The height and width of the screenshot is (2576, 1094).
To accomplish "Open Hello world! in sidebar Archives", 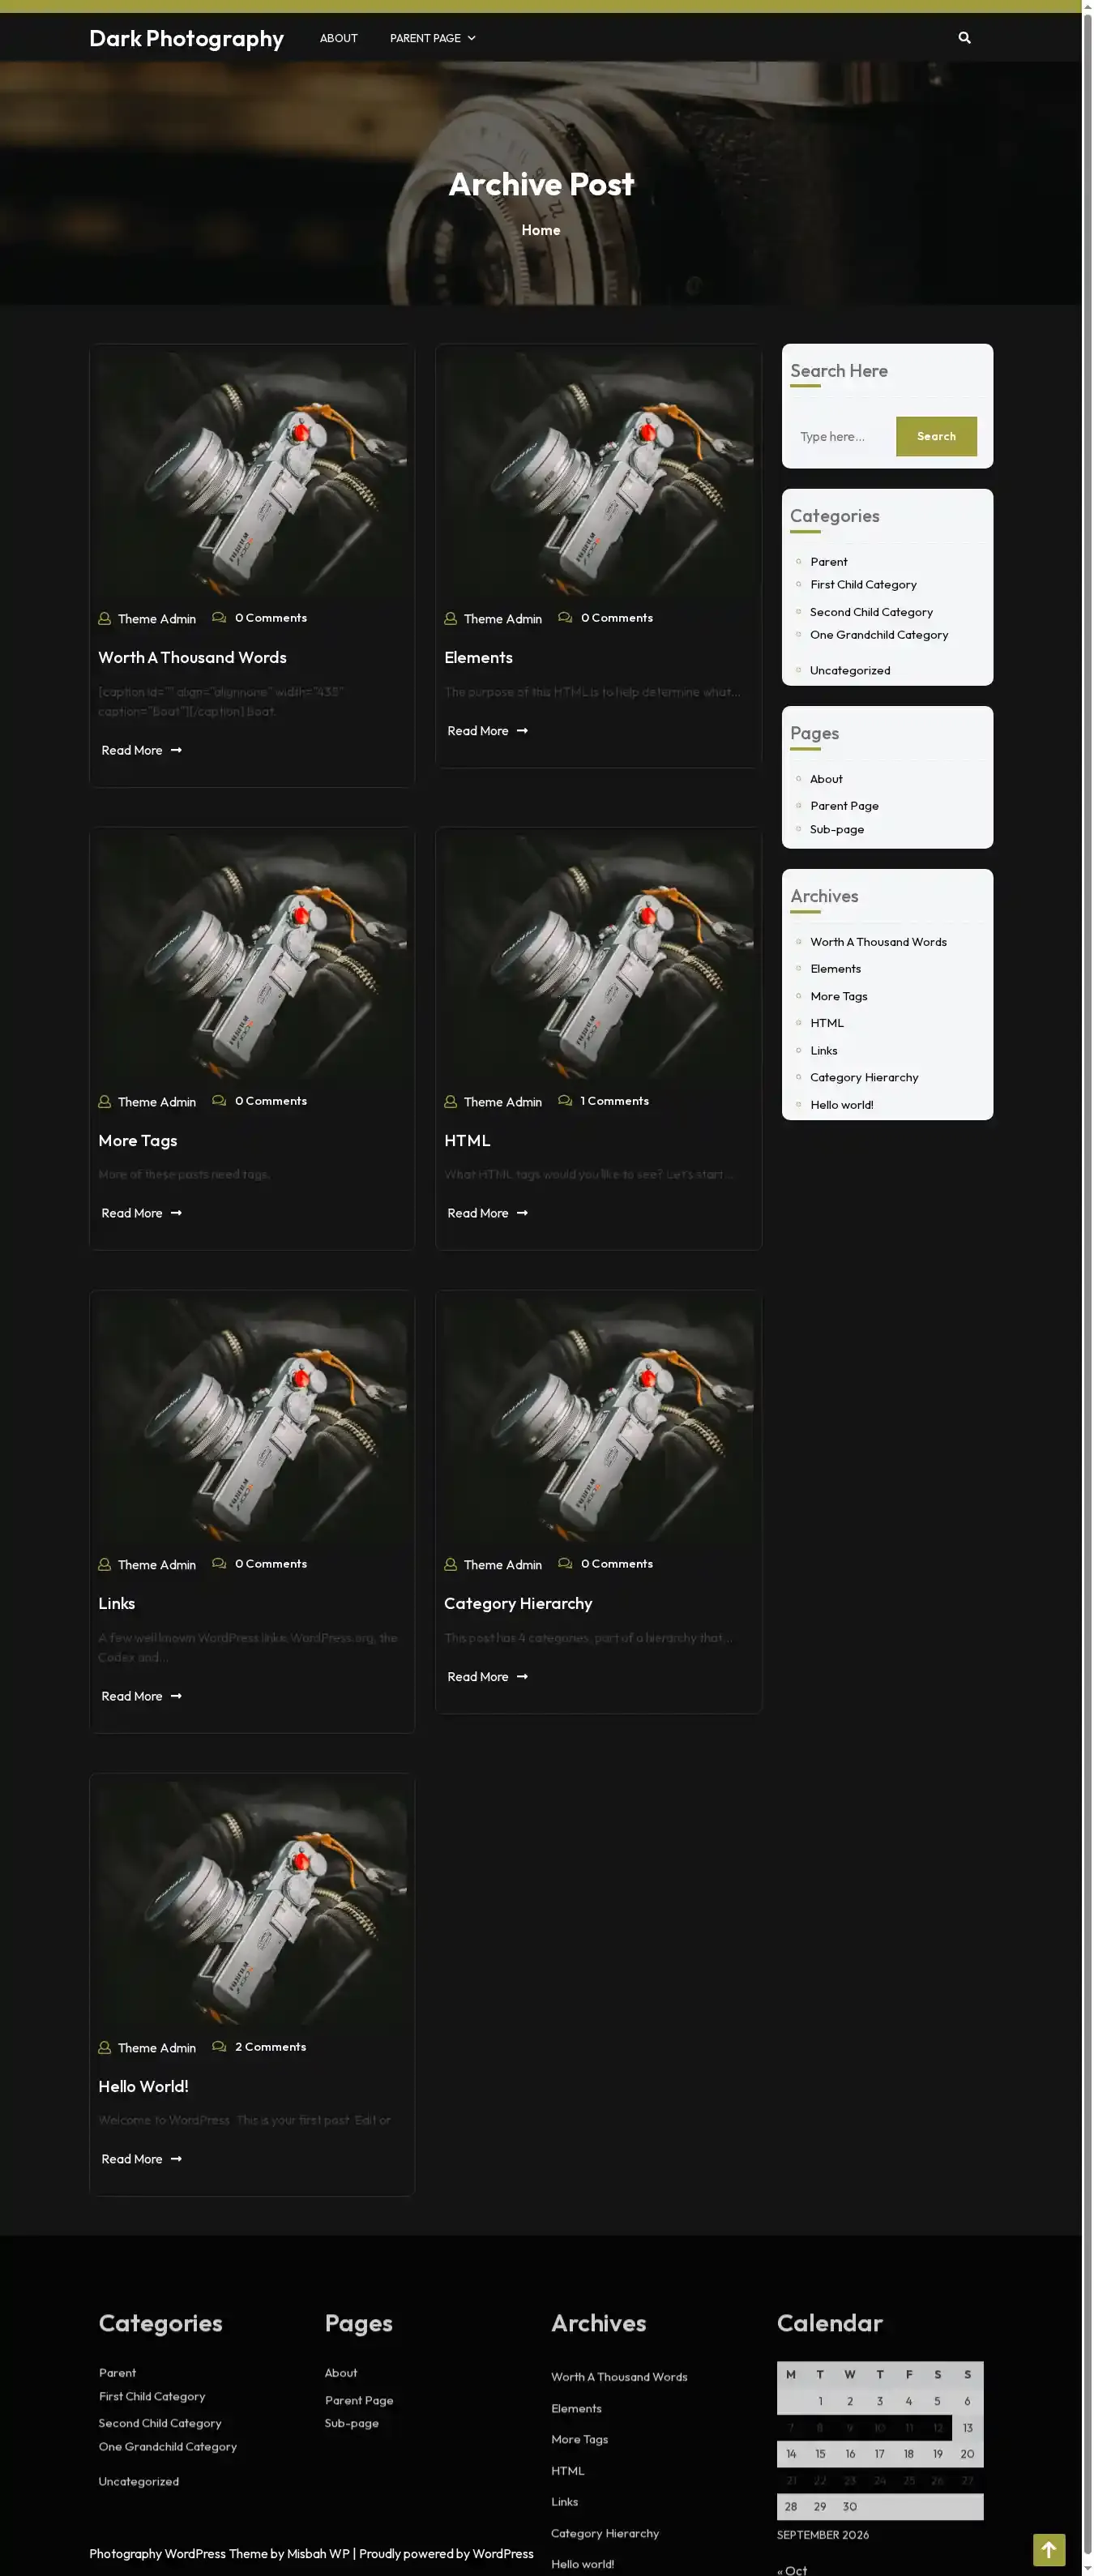I will pyautogui.click(x=842, y=1105).
